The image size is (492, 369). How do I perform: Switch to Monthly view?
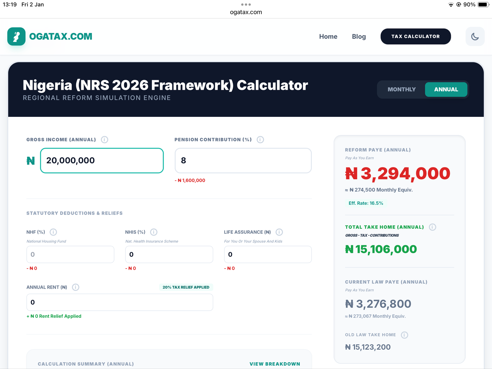click(401, 89)
